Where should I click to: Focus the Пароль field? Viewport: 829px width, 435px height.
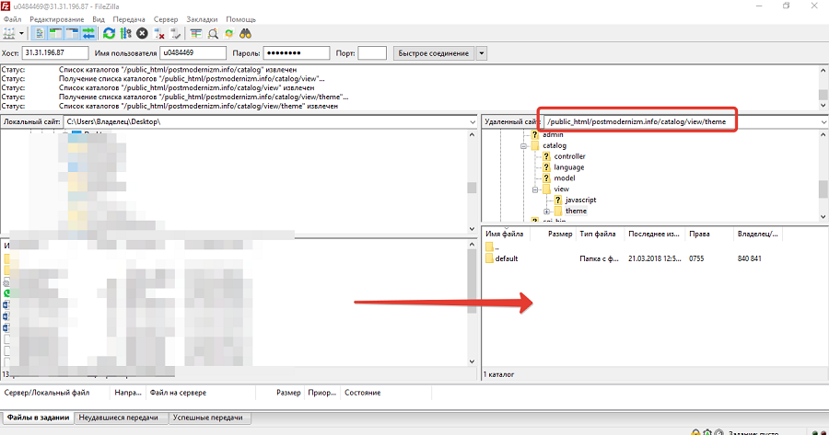coord(297,52)
